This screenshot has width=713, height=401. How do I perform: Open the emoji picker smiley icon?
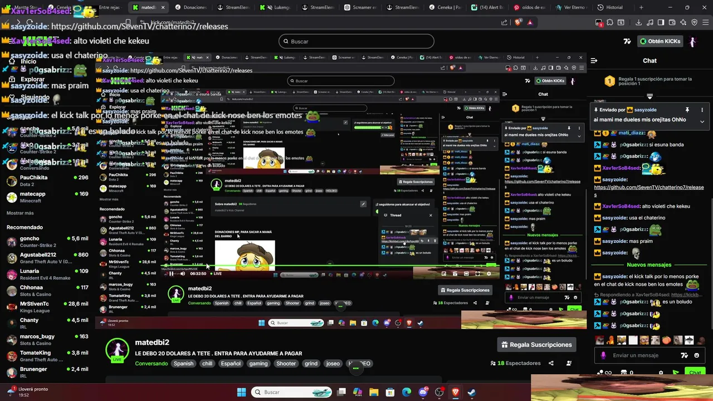(697, 355)
